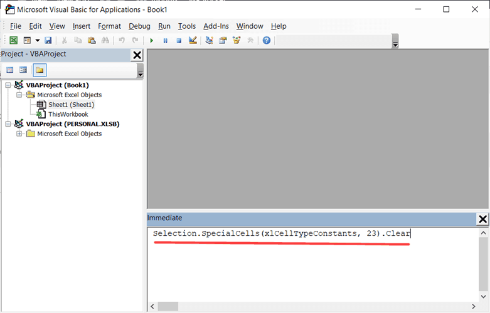Click the Copy icon in the toolbar

click(78, 40)
